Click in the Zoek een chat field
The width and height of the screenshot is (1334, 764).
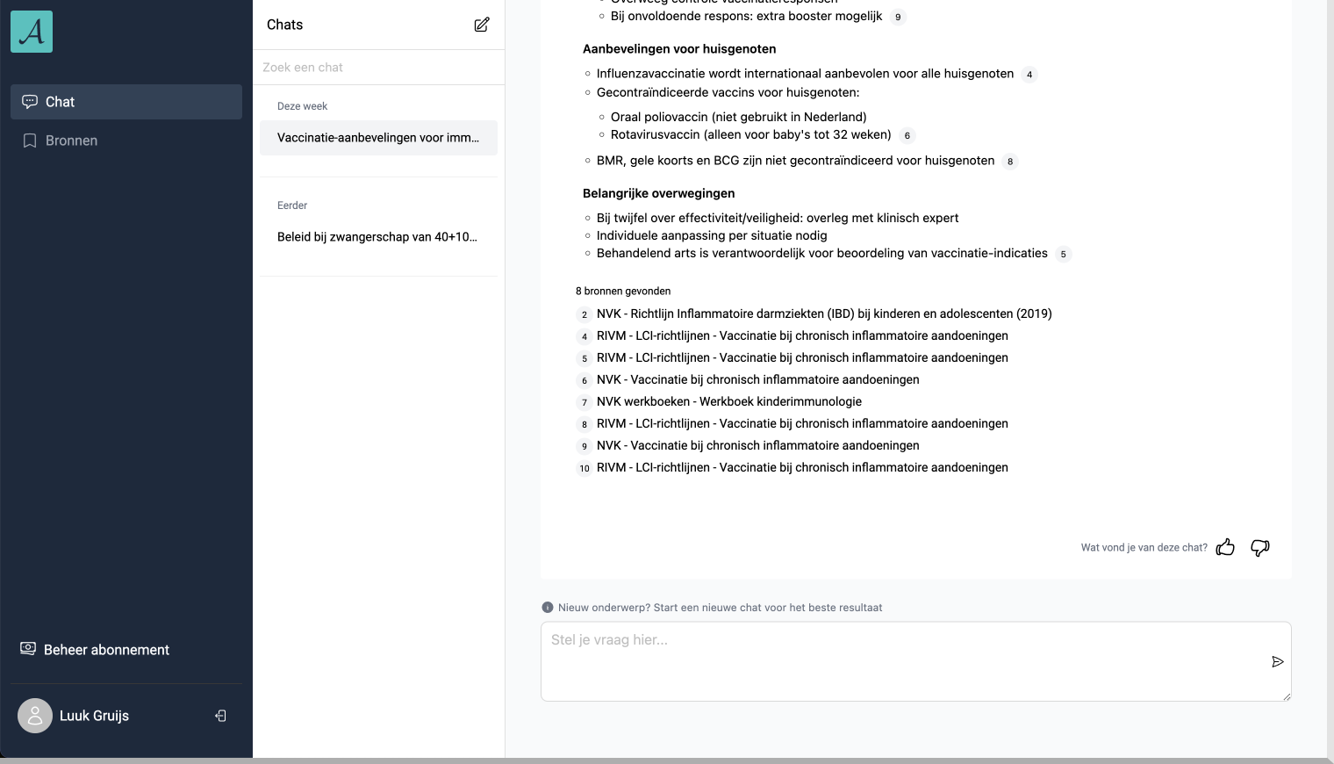(378, 68)
